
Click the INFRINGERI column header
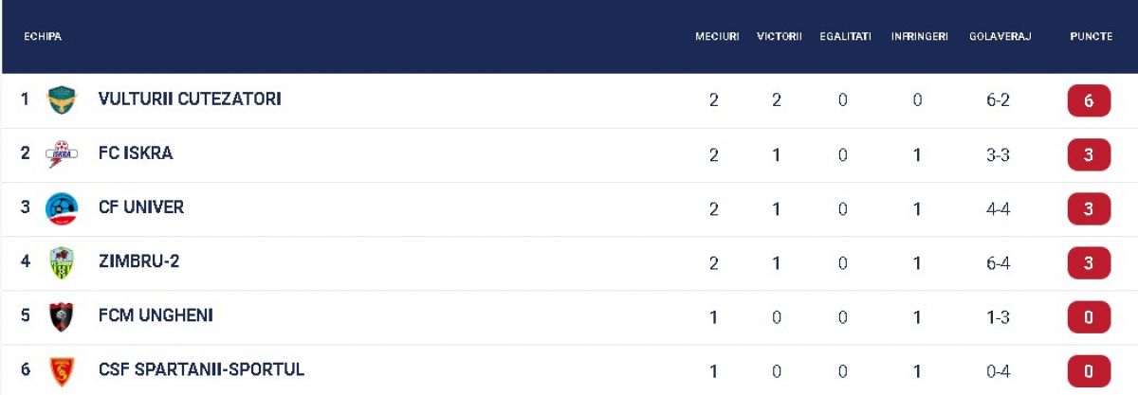coord(920,36)
